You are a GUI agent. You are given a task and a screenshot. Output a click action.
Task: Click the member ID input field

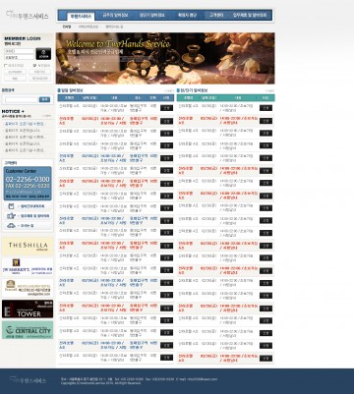[19, 51]
